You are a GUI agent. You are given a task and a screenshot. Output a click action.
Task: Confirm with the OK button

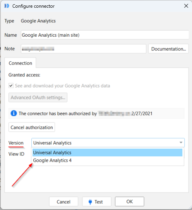click(130, 202)
